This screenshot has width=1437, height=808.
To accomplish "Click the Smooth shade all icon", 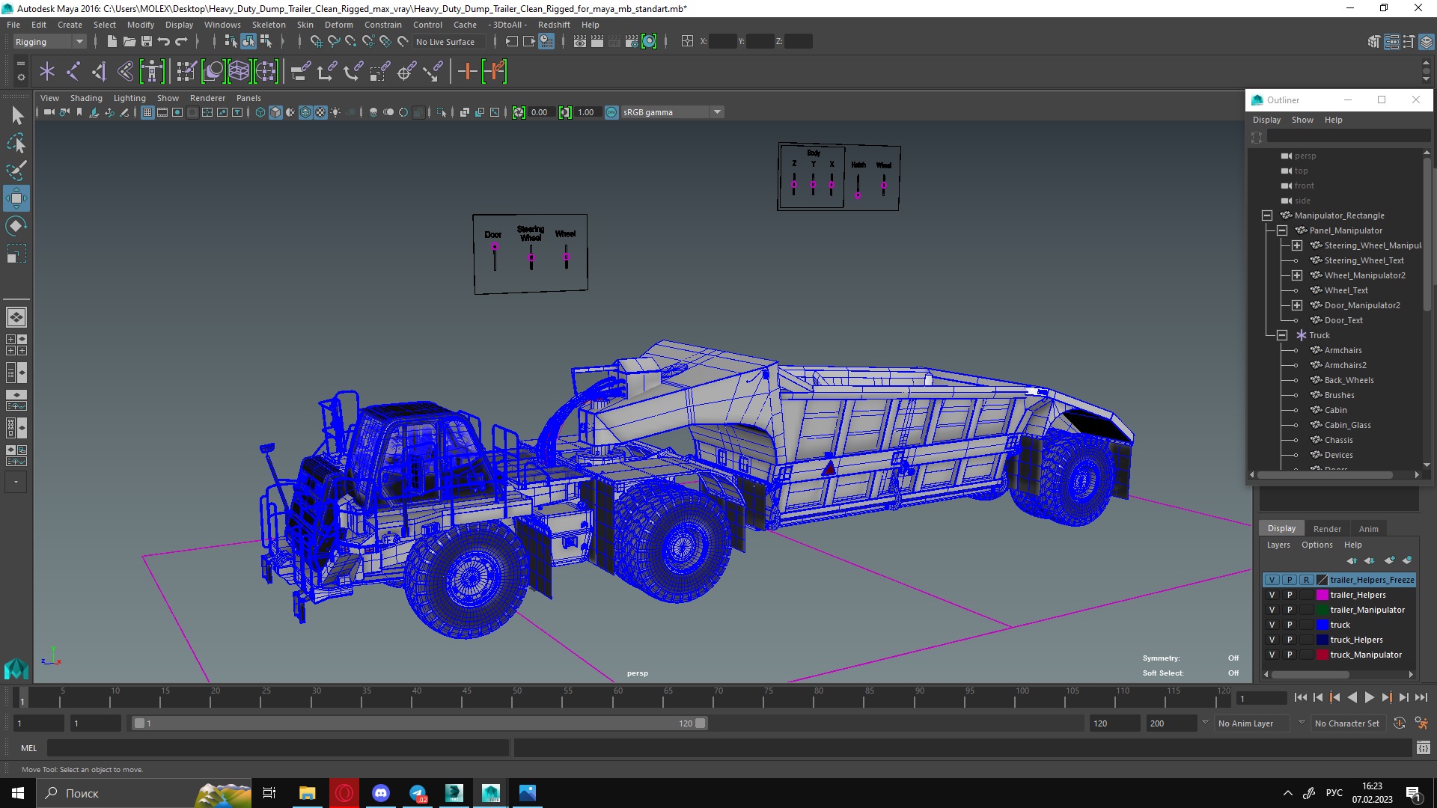I will tap(275, 112).
